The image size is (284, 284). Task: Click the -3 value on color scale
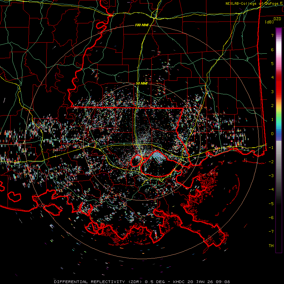[x=271, y=176]
